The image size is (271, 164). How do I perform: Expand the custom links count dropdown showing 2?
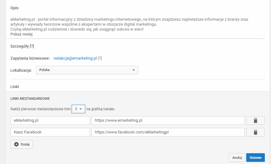point(78,109)
